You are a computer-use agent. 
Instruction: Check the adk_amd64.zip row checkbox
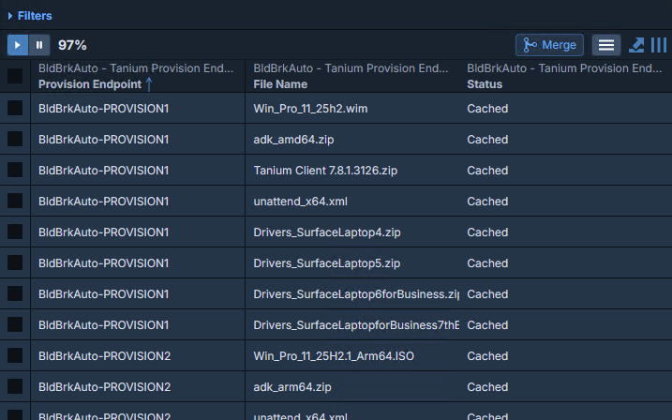tap(15, 139)
